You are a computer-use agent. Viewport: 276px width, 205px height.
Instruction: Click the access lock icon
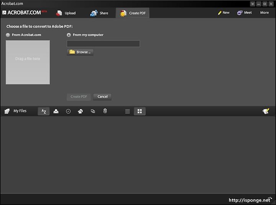[105, 111]
